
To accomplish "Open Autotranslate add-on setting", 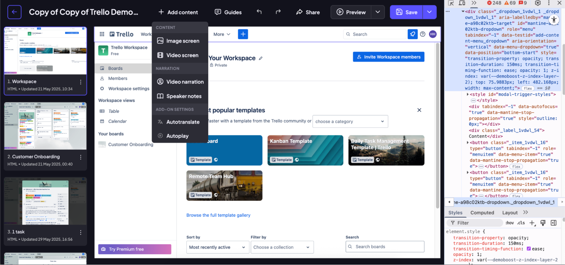I will coord(180,122).
